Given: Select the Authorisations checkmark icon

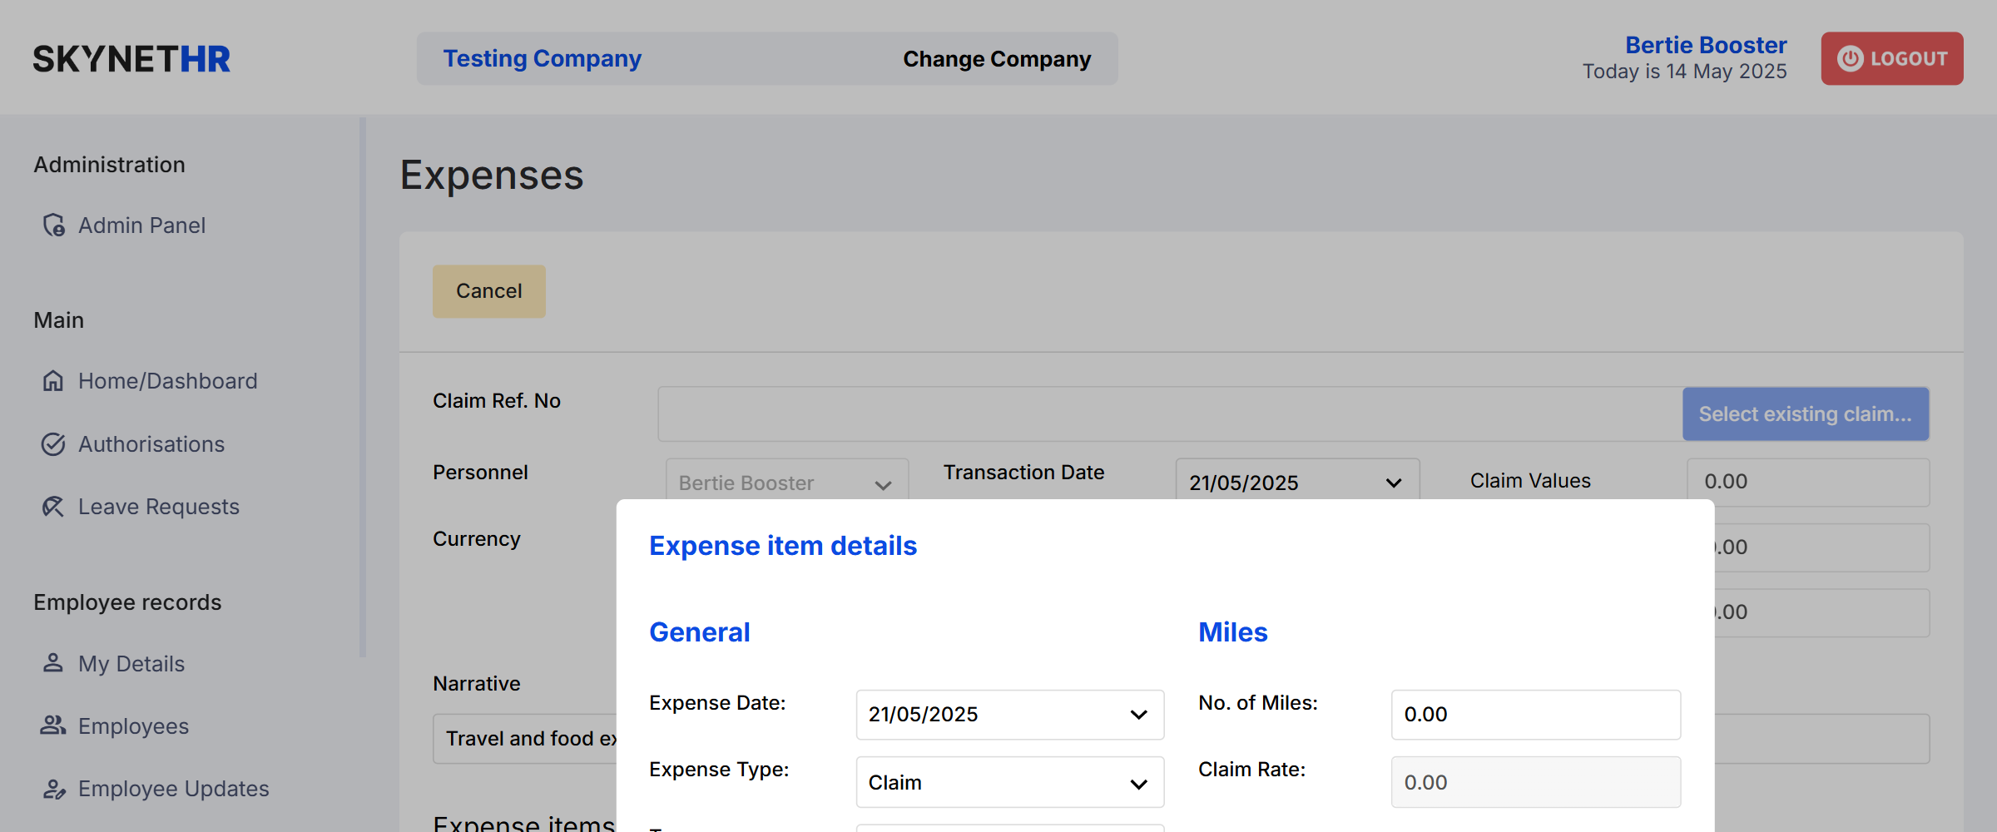Looking at the screenshot, I should [53, 444].
